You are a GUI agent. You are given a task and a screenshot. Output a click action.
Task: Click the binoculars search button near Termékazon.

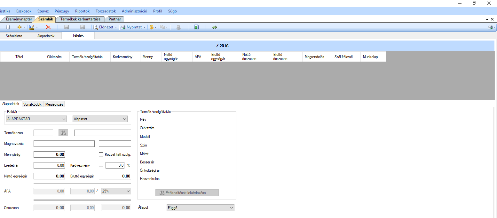pos(63,133)
